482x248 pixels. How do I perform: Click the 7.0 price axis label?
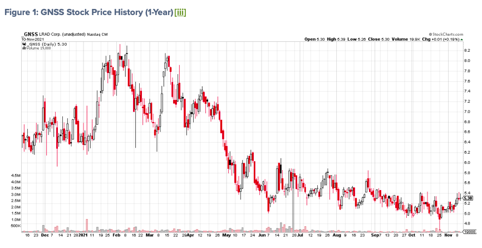[467, 111]
